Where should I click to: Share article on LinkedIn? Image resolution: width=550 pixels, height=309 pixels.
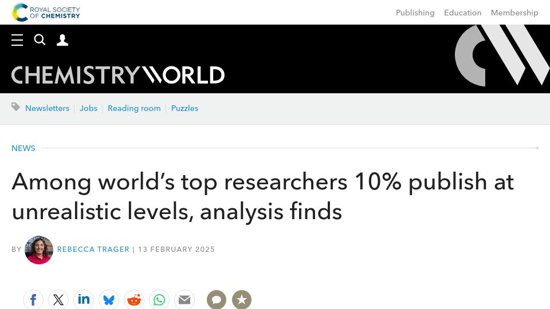[x=84, y=300]
